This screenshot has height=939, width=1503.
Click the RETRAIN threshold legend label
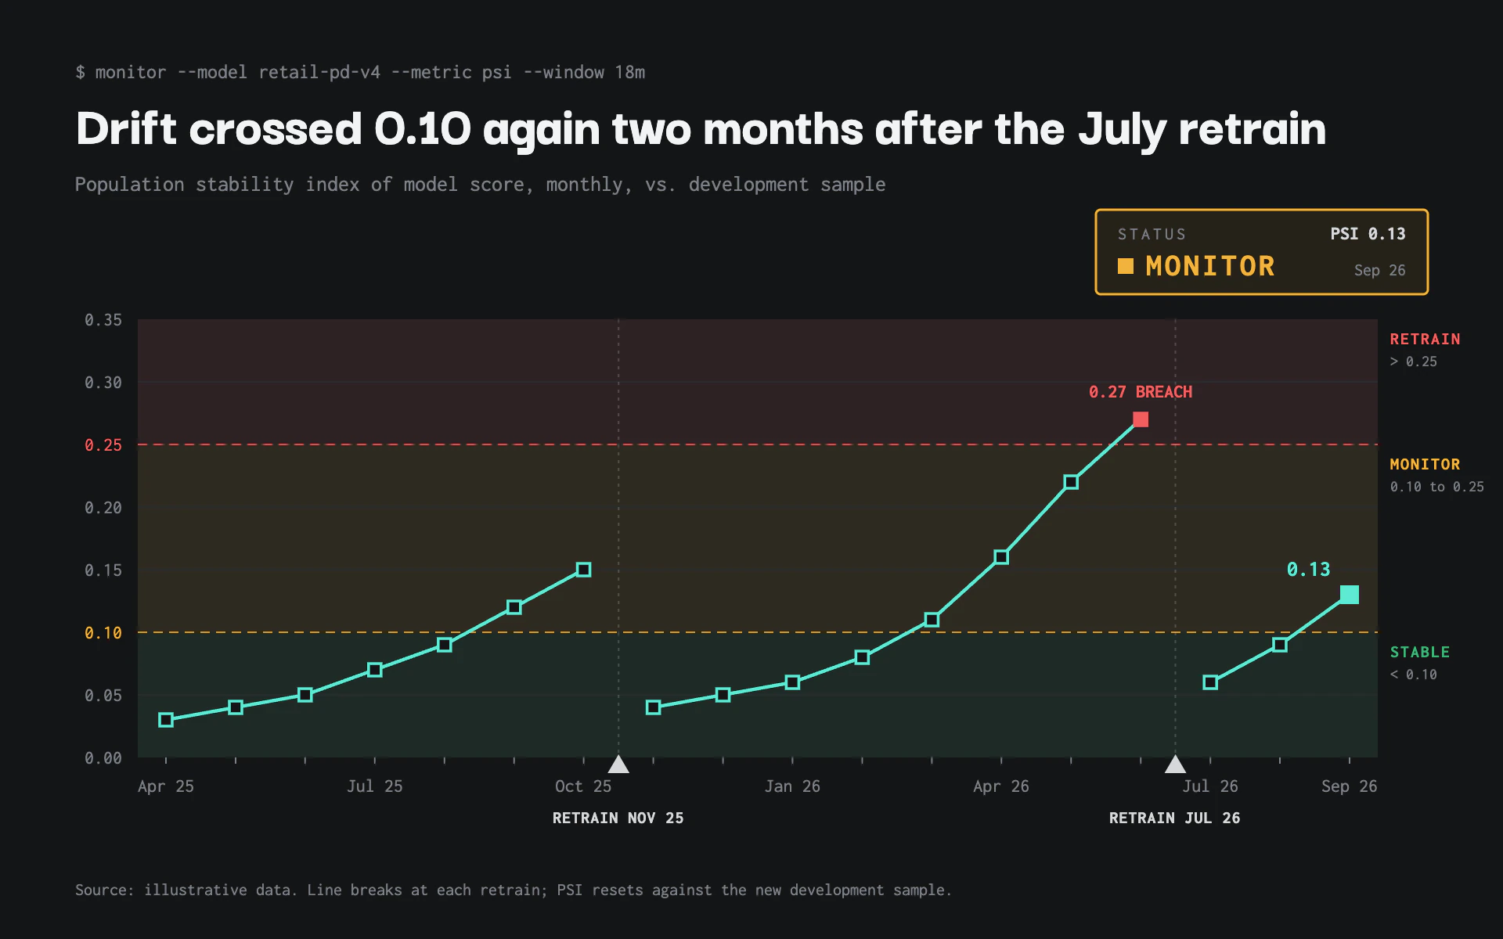pos(1425,339)
